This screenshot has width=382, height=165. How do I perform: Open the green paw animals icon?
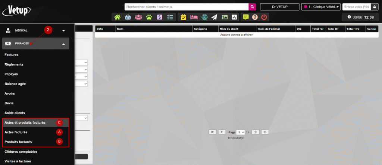pos(149,17)
